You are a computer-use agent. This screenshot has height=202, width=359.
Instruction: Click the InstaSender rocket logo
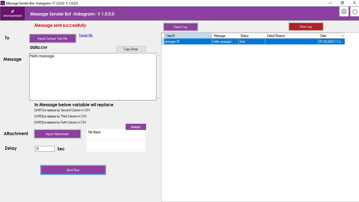click(x=12, y=13)
